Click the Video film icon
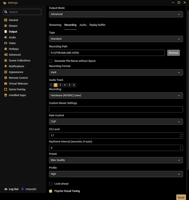This screenshot has width=189, height=200. (6, 43)
